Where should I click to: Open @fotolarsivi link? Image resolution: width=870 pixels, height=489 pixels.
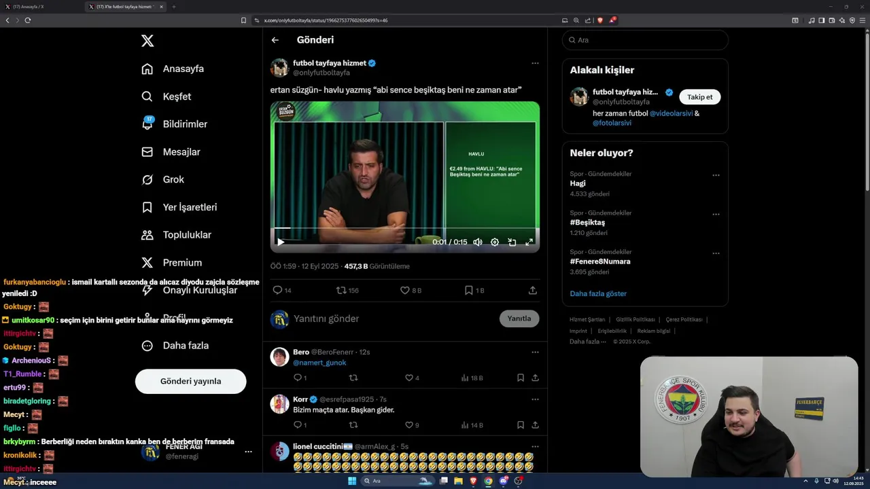(612, 123)
